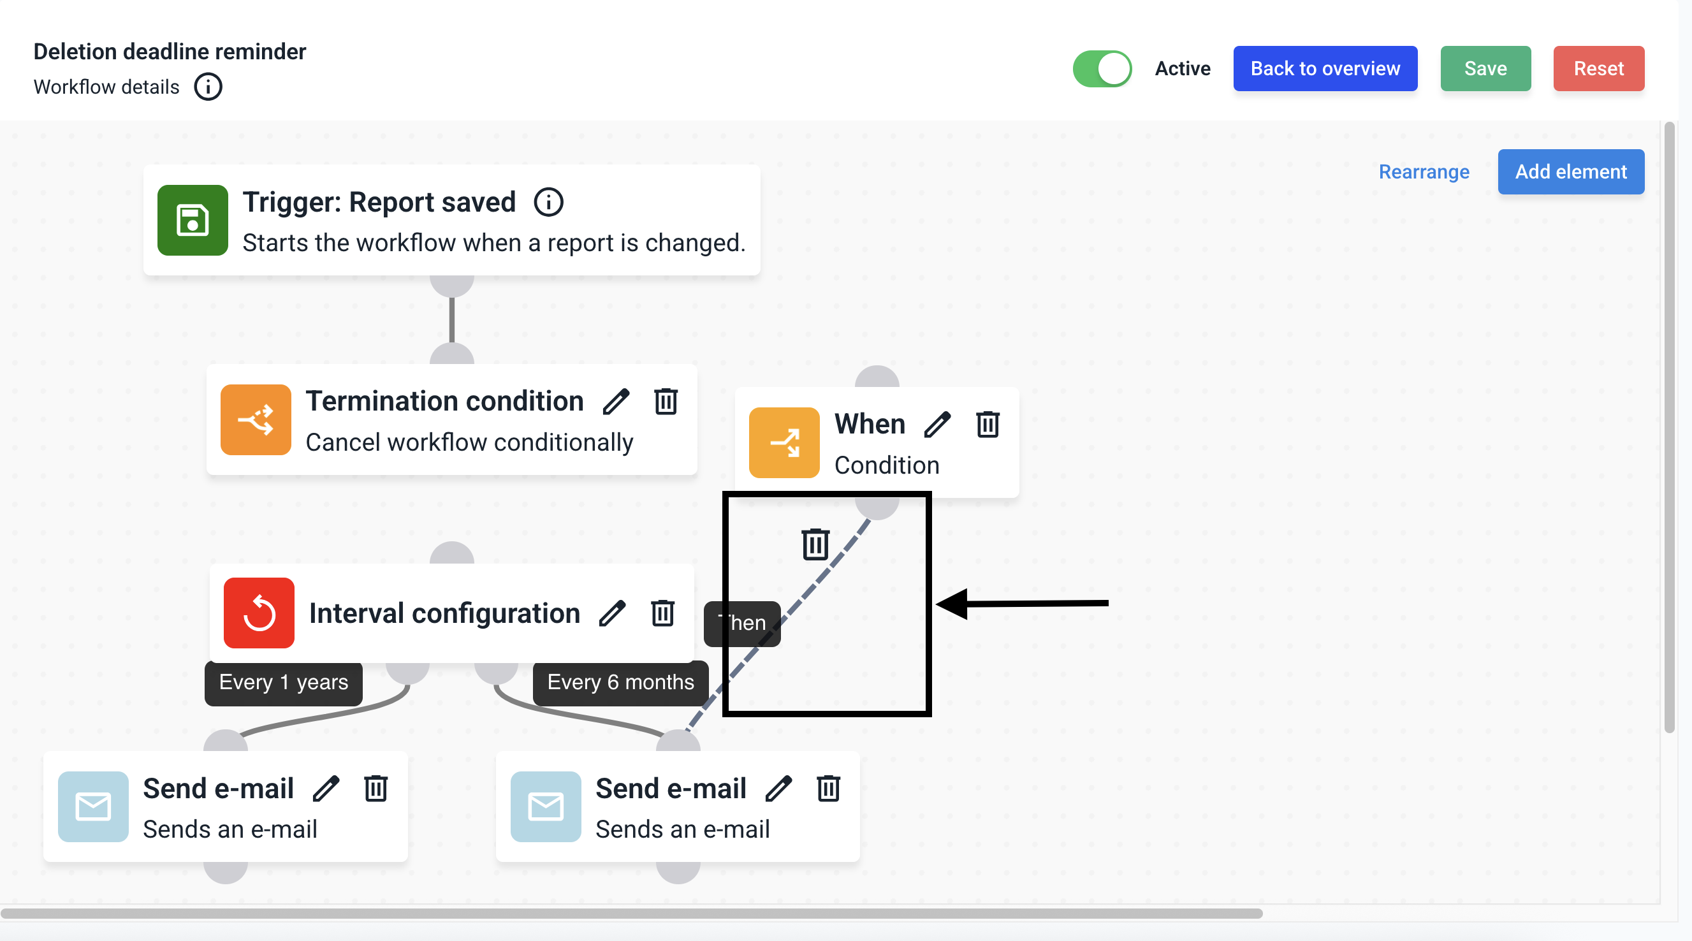Open Workflow details info icon
1692x941 pixels.
(208, 87)
